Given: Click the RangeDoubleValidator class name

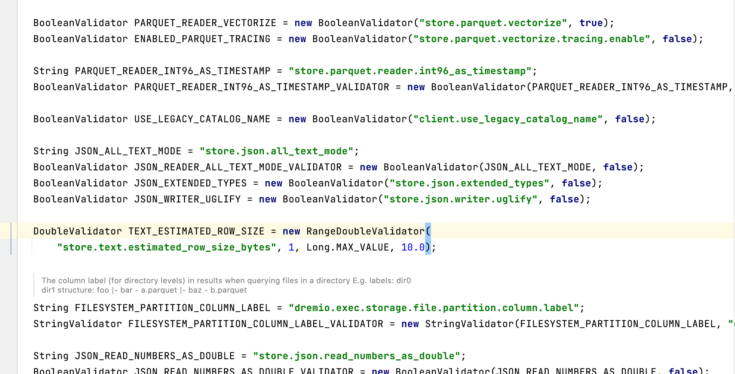Looking at the screenshot, I should pos(365,231).
